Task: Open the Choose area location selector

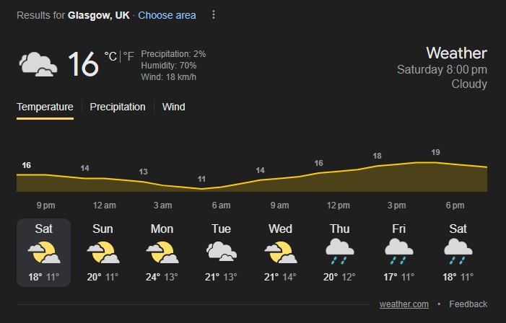Action: coord(167,15)
